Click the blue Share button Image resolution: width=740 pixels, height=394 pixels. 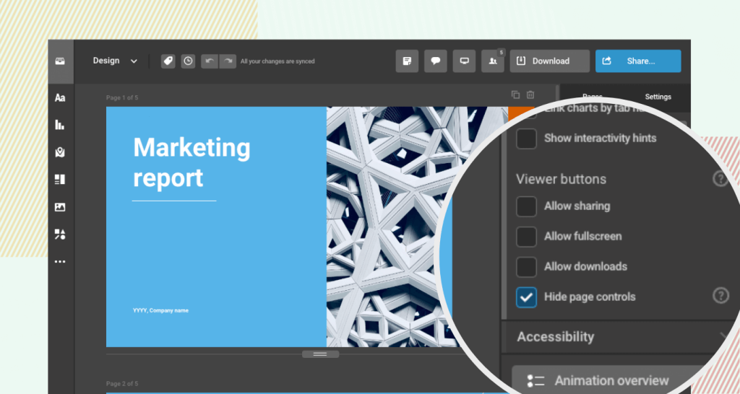(637, 61)
